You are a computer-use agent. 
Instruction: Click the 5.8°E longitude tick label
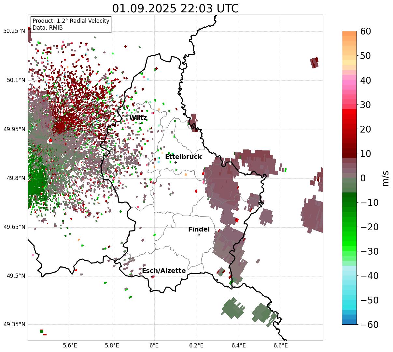click(112, 345)
